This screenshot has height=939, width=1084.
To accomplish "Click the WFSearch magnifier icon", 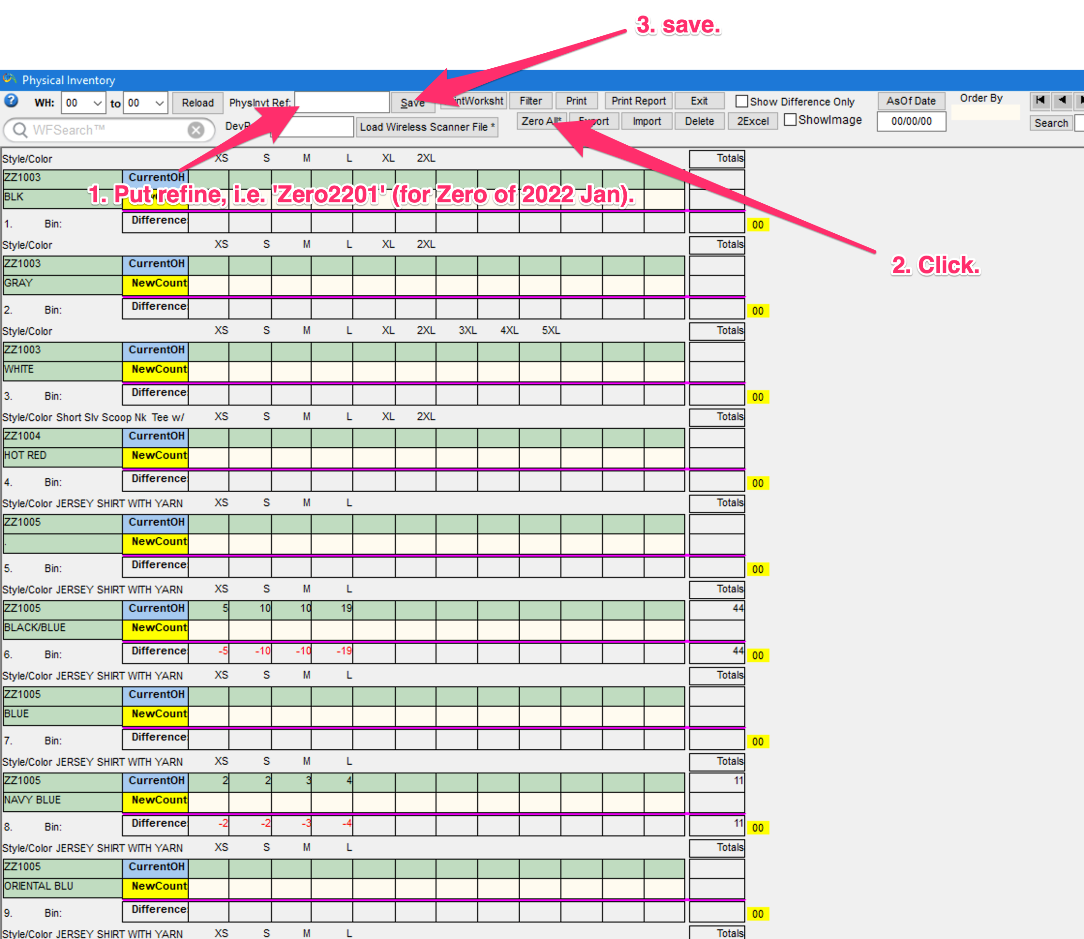I will pos(20,130).
